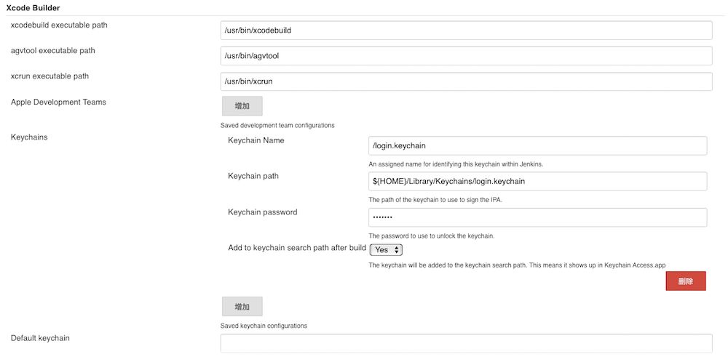Click the Xcode Builder section heading

pos(33,8)
